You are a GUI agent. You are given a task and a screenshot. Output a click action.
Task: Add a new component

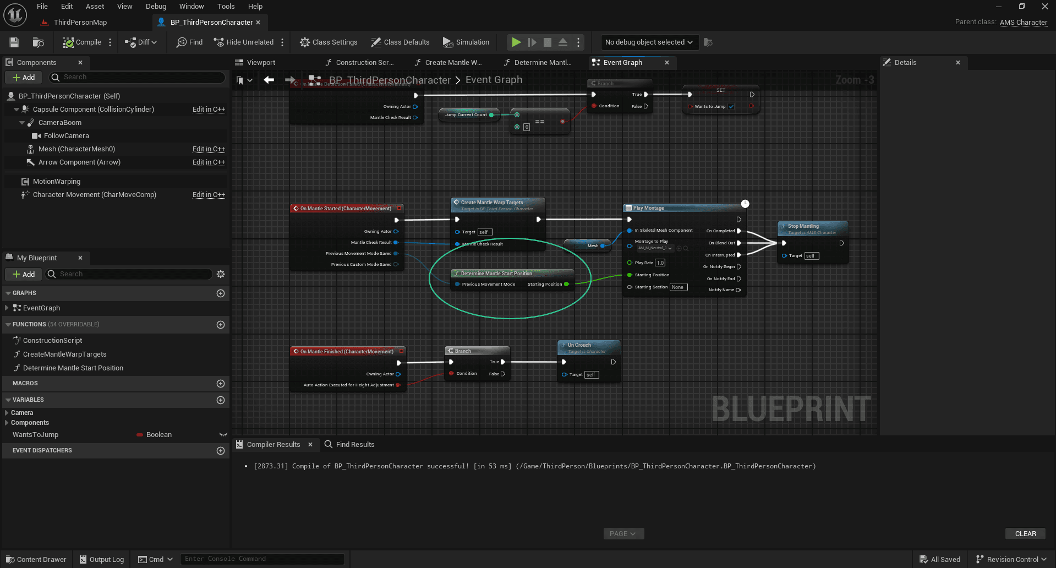click(x=24, y=78)
